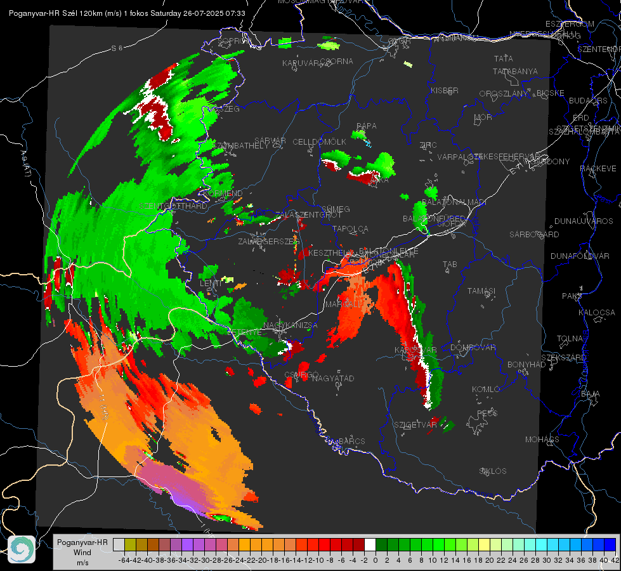Viewport: 621px width, 571px height.
Task: Click the BAJA city label
Action: tap(591, 394)
